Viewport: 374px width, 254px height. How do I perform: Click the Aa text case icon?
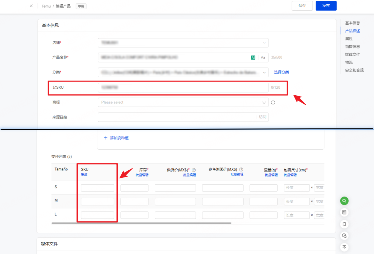pyautogui.click(x=263, y=57)
